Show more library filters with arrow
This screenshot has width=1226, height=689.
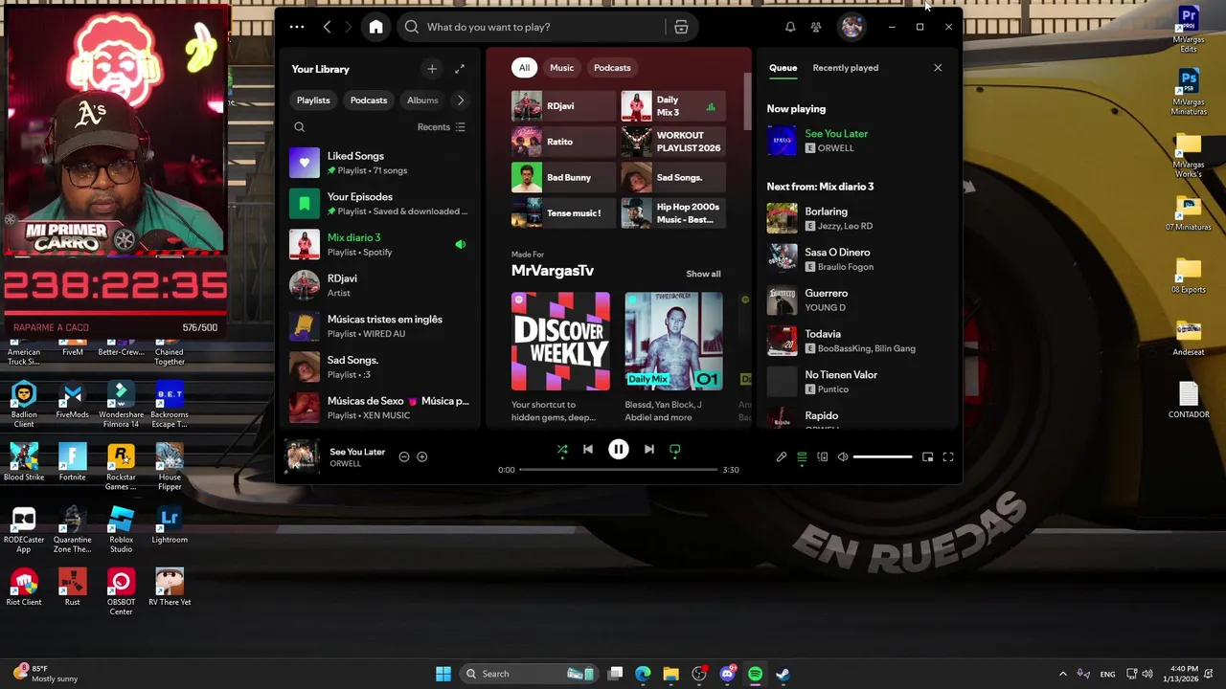(461, 100)
